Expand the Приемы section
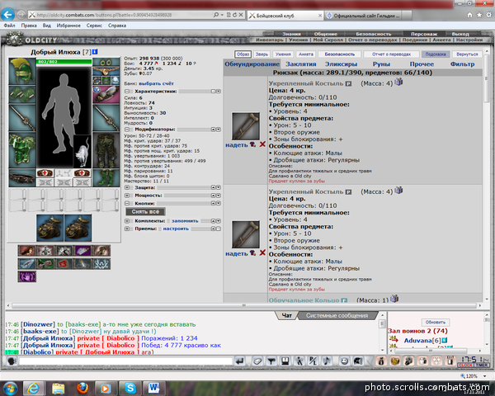The image size is (495, 396). pyautogui.click(x=127, y=229)
